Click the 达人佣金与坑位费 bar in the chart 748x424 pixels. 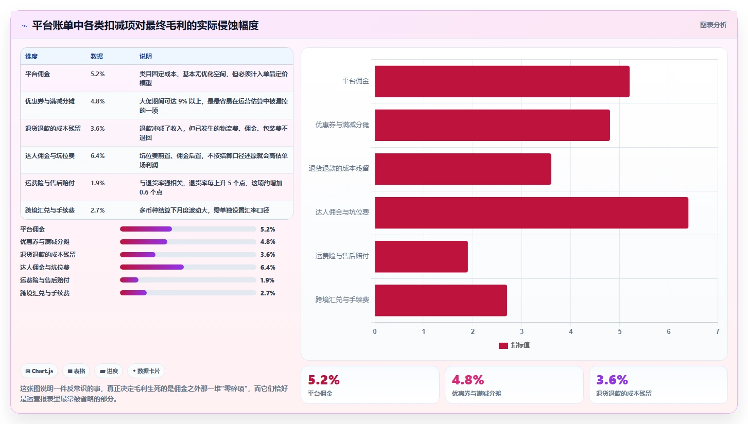531,213
